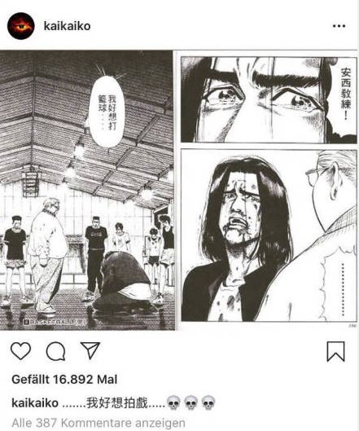Screen dimensions: 359x431
Task: Click the BASKETBALL label in the gym panel
Action: [55, 321]
